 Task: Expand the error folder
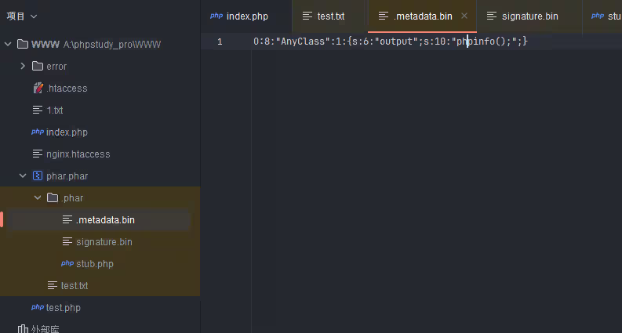click(23, 66)
